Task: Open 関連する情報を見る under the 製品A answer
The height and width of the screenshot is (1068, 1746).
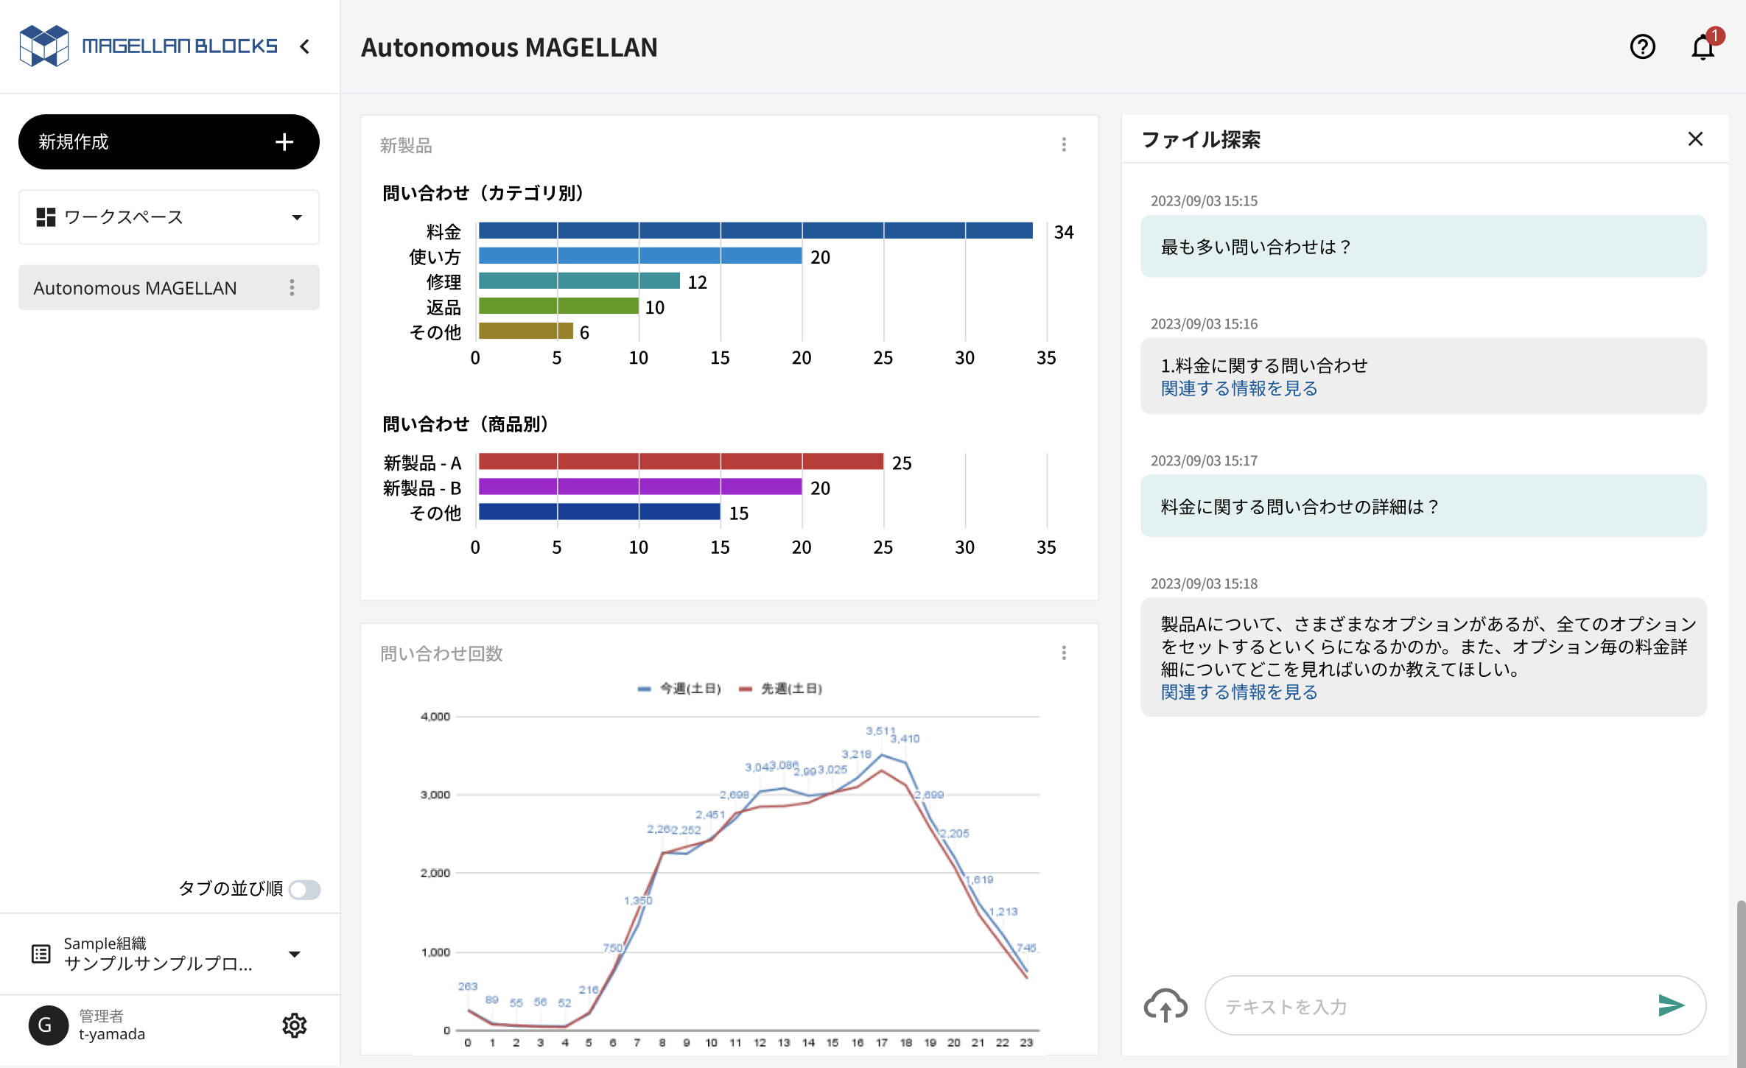Action: tap(1239, 692)
